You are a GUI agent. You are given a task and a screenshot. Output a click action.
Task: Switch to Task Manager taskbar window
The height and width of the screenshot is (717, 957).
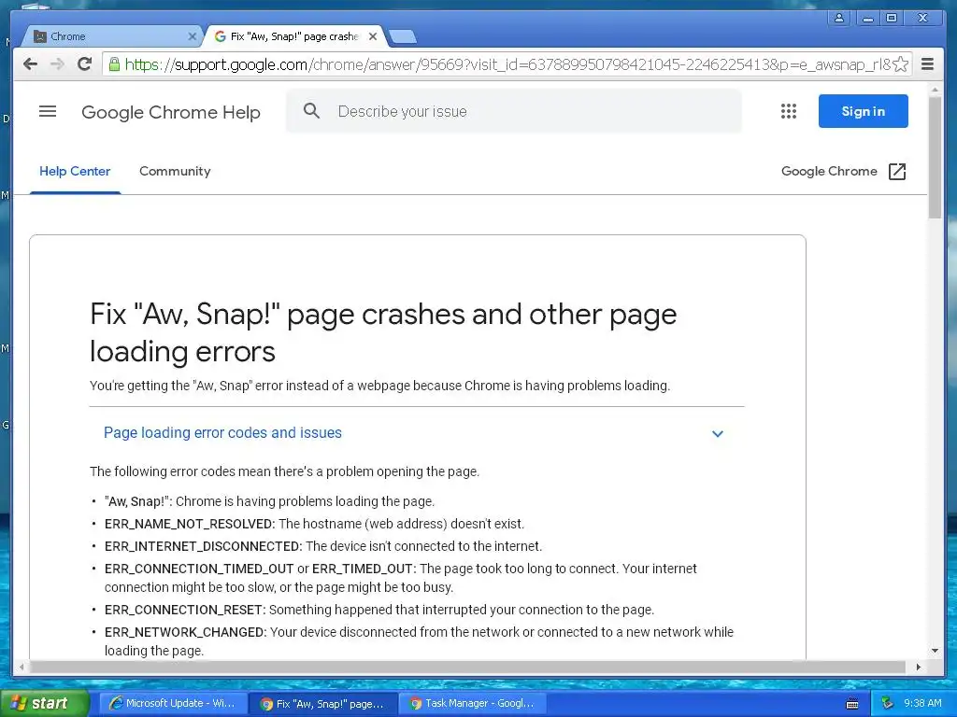(x=473, y=704)
